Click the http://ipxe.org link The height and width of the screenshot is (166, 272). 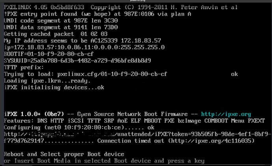(226, 114)
